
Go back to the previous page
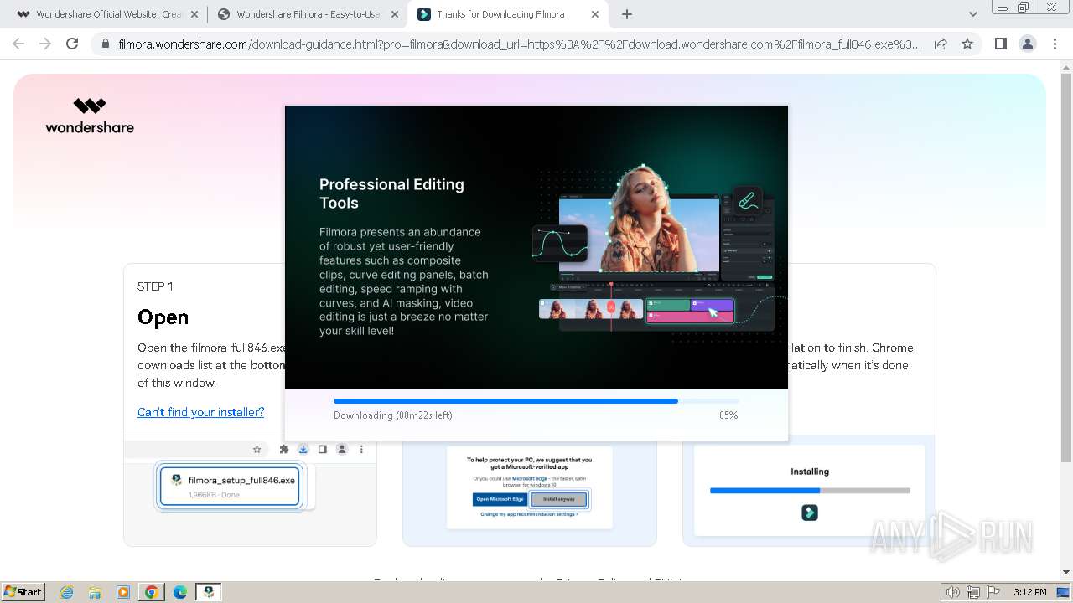tap(18, 44)
